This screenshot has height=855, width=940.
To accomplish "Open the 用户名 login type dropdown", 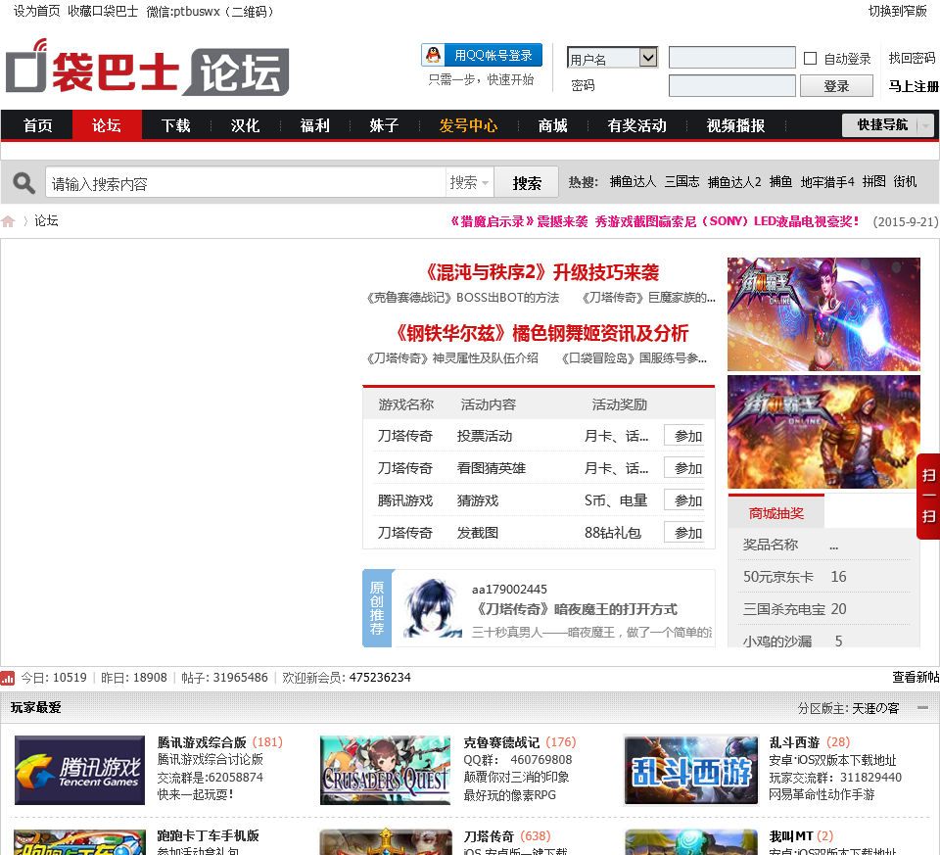I will 612,58.
